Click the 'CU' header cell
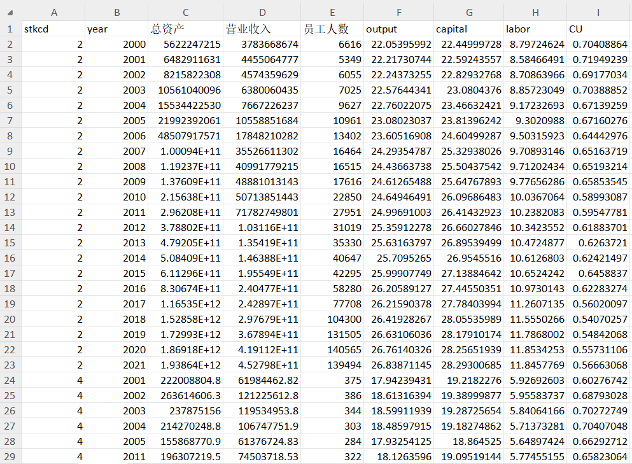632x464 pixels. click(598, 29)
